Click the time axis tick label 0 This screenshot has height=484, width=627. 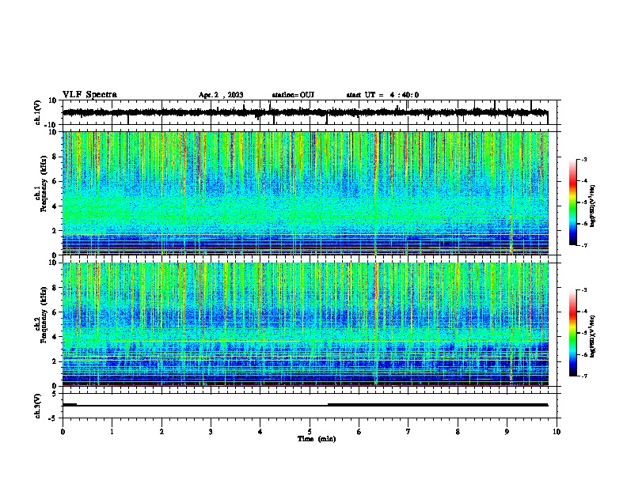coord(63,432)
